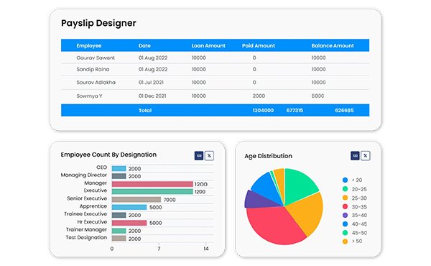
Task: Click Sowmya Y's balance amount 8000
Action: tap(318, 96)
